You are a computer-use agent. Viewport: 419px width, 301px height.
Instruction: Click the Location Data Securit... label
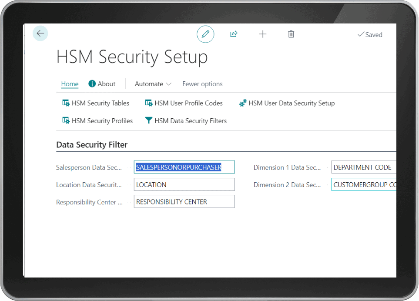(x=89, y=185)
